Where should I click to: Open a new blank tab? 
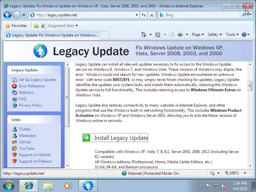105,35
